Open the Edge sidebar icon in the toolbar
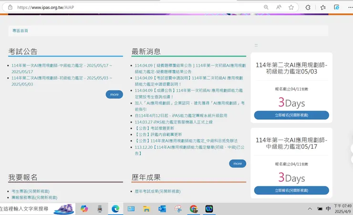The height and width of the screenshot is (215, 353). [337, 8]
